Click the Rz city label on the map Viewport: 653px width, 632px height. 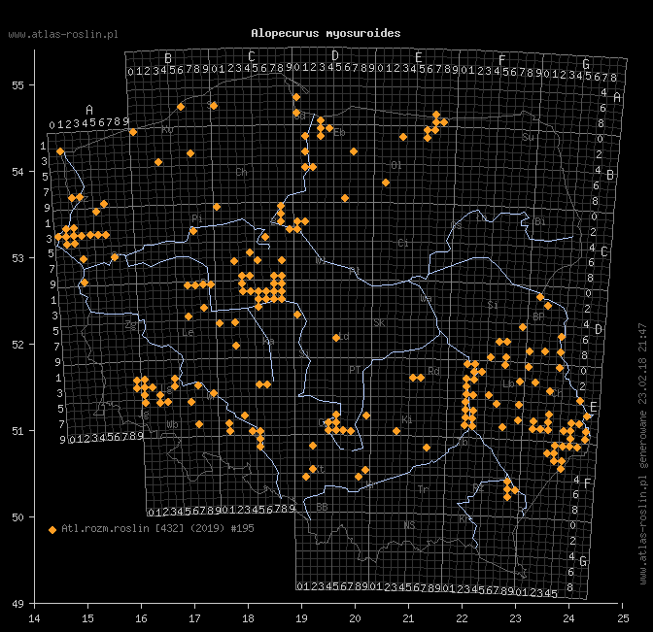pos(478,487)
